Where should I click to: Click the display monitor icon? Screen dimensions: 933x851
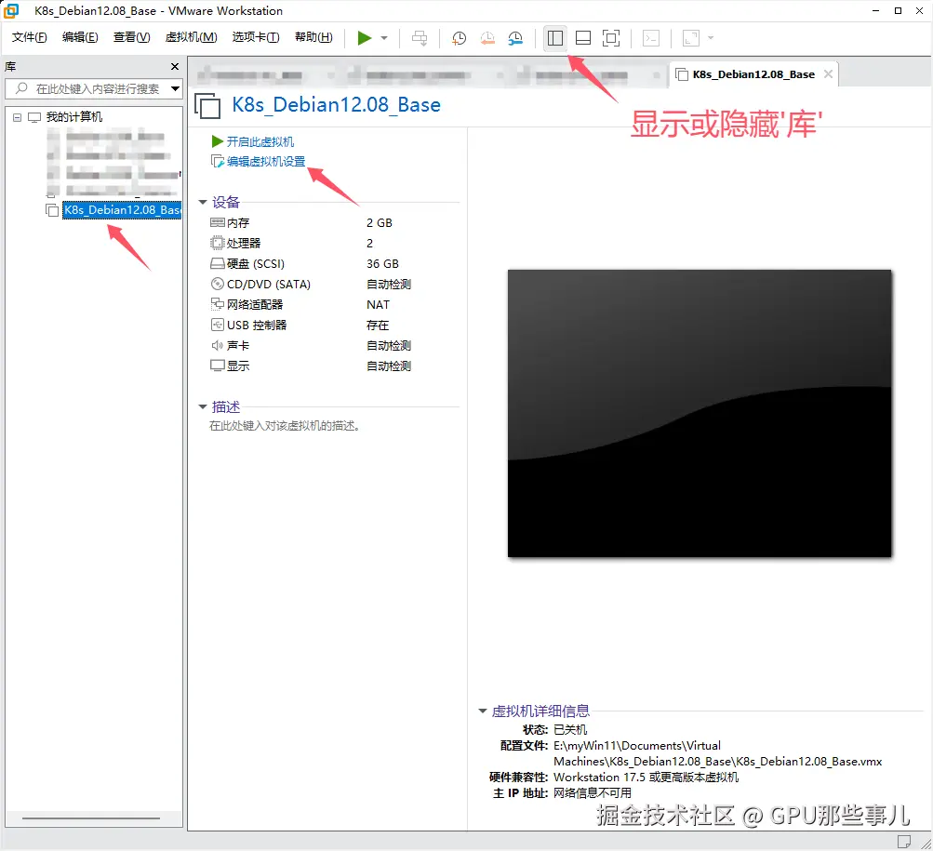(x=217, y=366)
